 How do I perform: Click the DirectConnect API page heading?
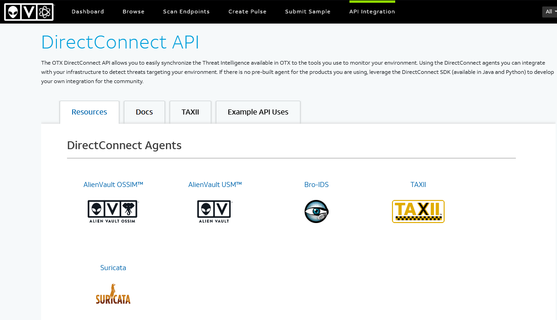click(120, 42)
